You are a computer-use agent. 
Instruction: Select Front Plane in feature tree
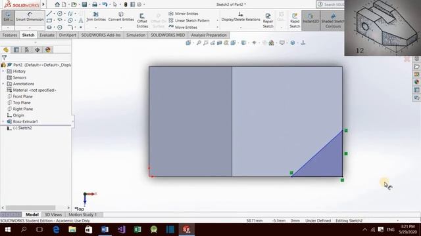(x=23, y=96)
